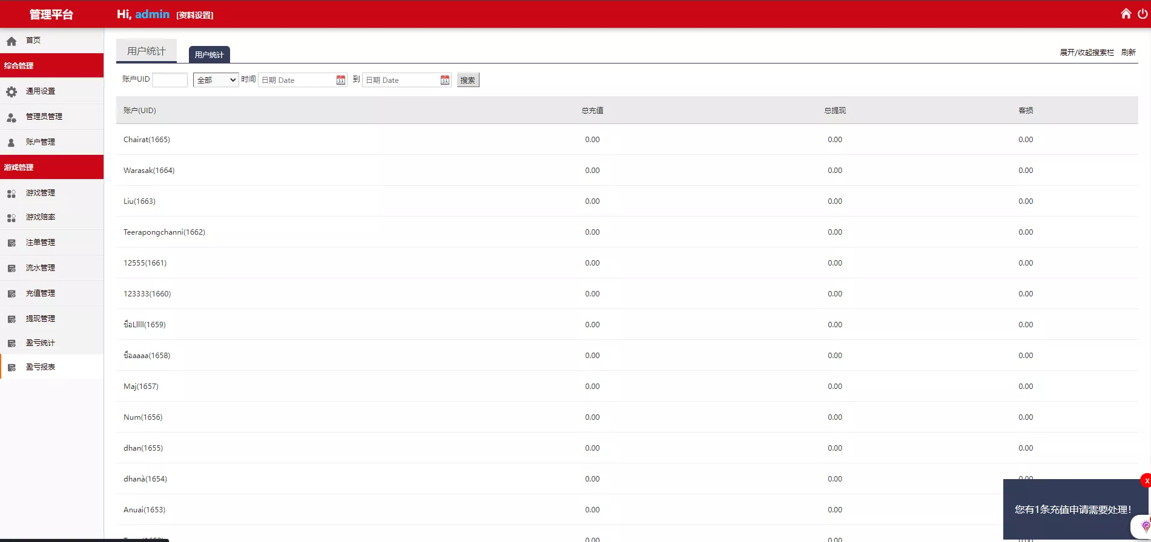
Task: Click the 账户管理 person icon
Action: click(x=12, y=143)
